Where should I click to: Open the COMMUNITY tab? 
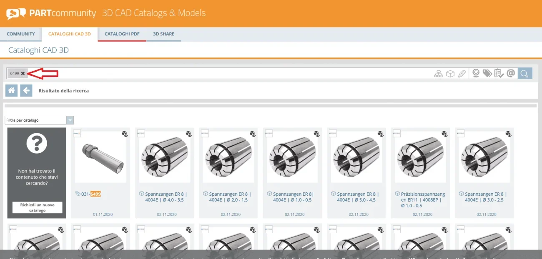[21, 34]
